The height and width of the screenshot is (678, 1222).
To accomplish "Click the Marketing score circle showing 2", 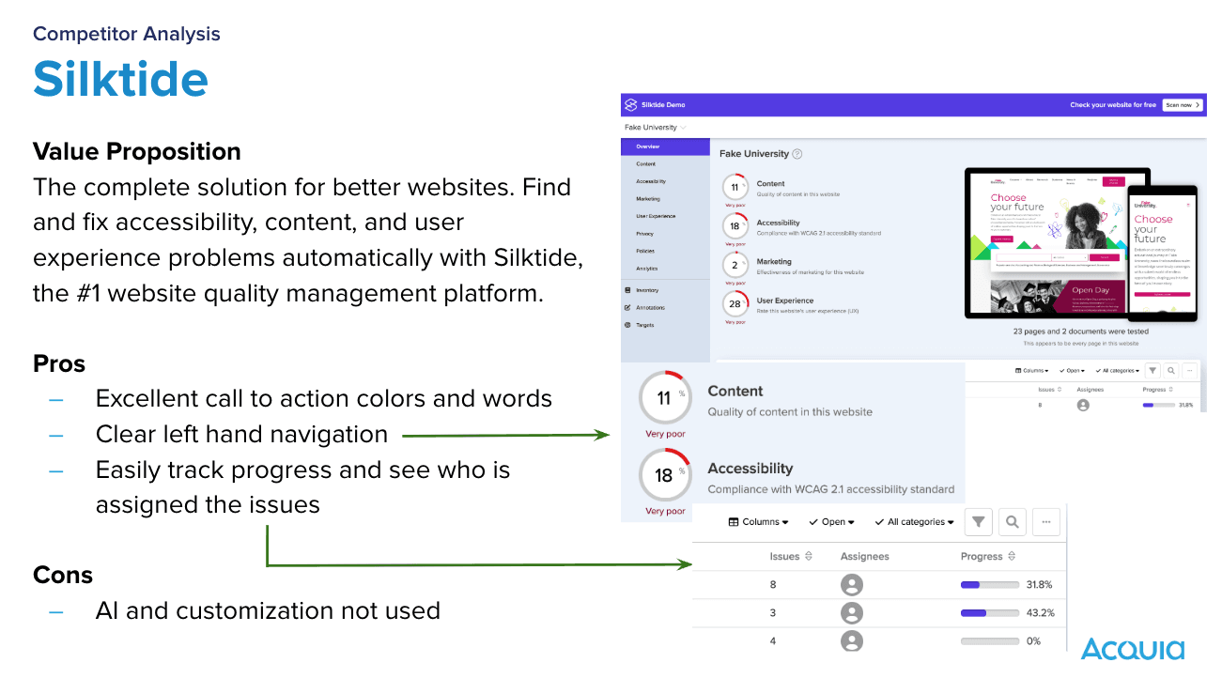I will (x=735, y=266).
